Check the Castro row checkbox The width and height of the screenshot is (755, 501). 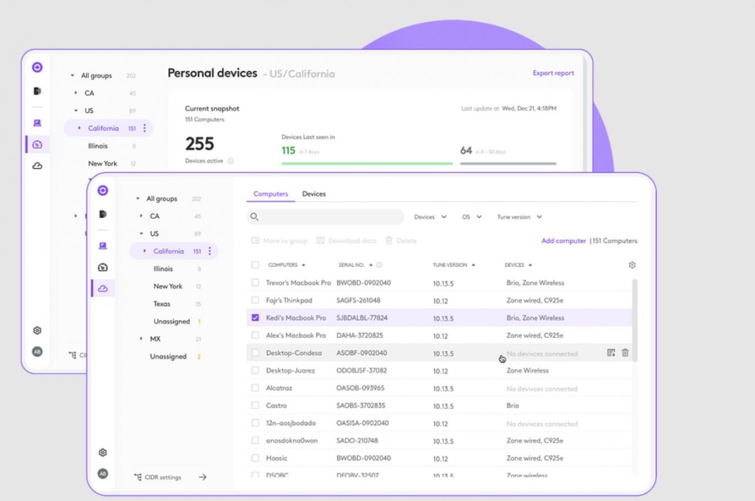[255, 405]
